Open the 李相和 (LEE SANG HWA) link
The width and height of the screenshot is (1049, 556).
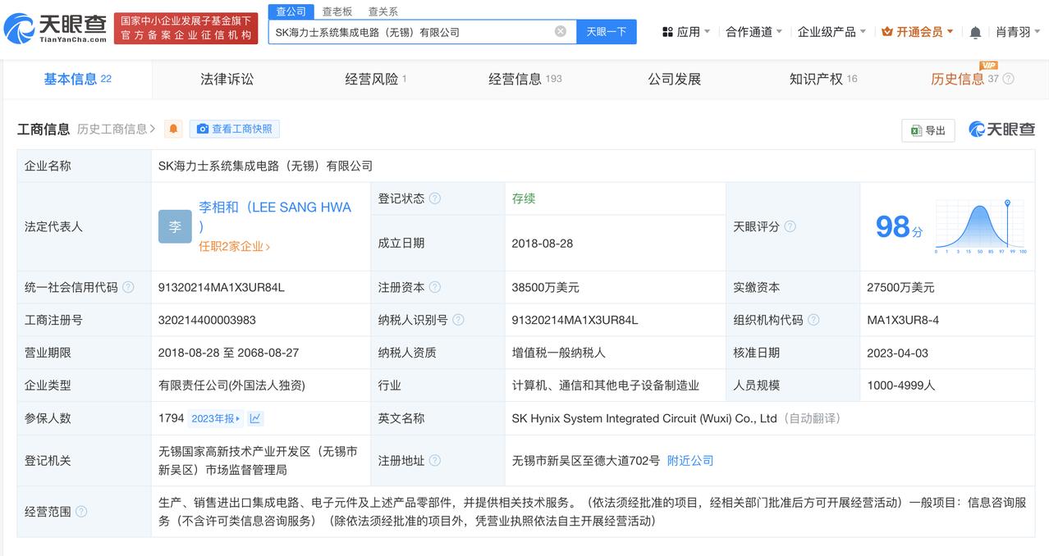[275, 216]
